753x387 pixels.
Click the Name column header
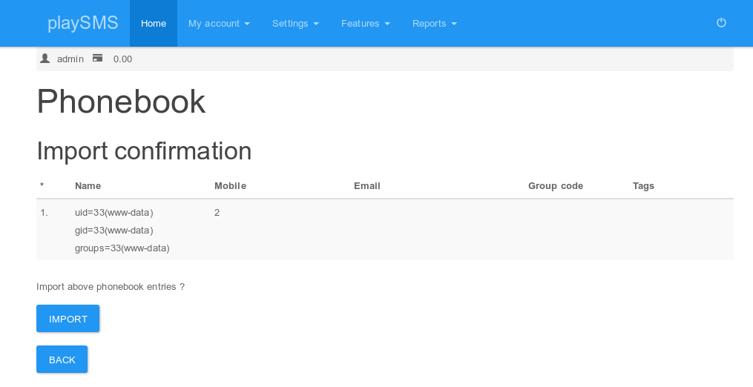88,186
